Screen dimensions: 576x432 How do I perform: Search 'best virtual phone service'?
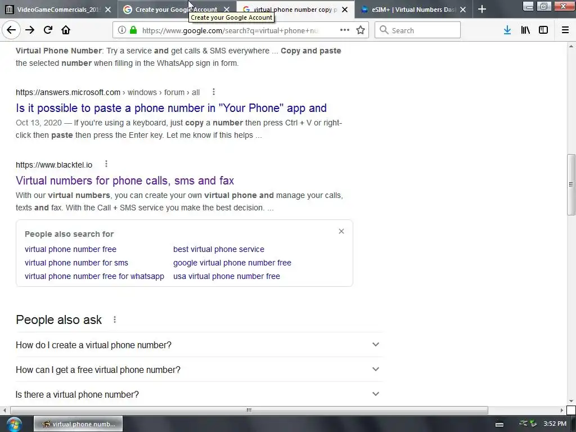pos(219,249)
